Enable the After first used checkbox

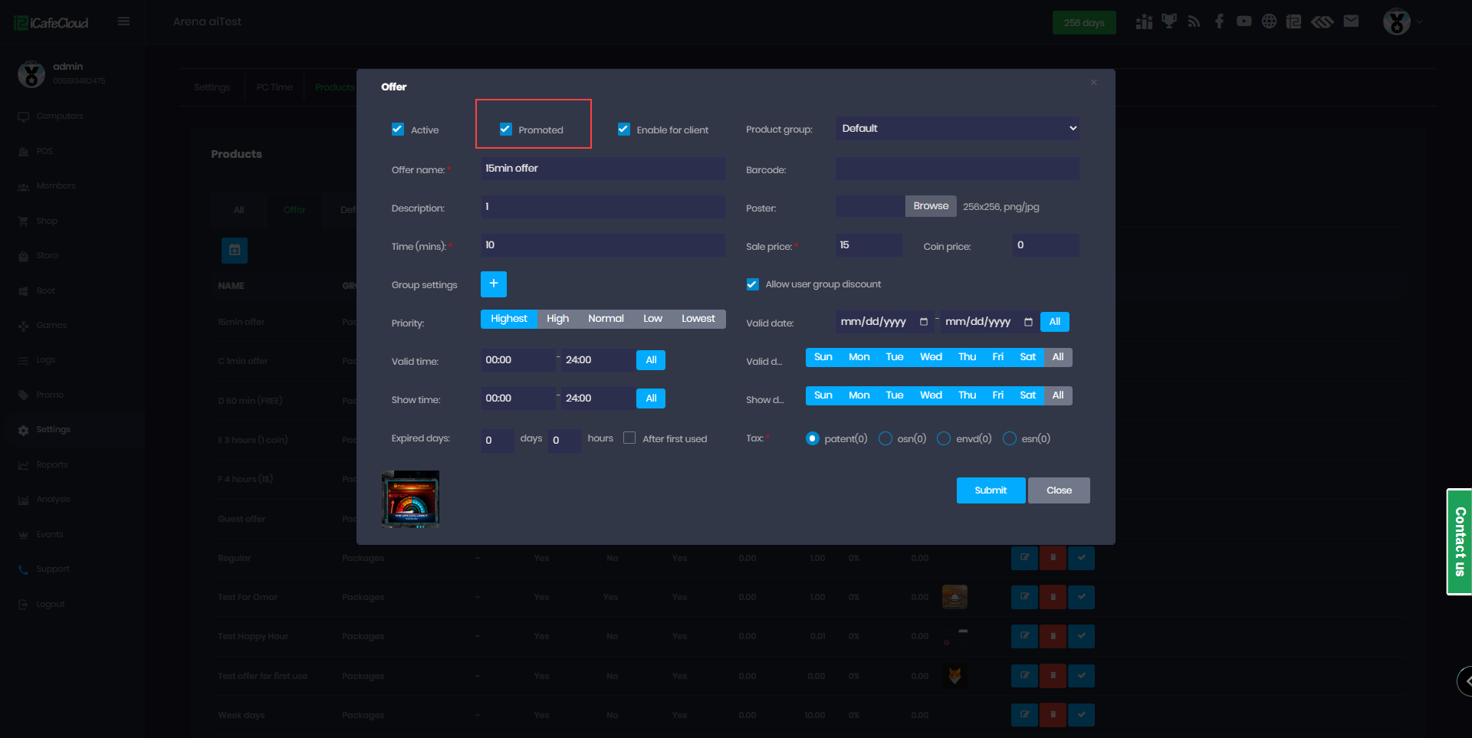click(629, 438)
